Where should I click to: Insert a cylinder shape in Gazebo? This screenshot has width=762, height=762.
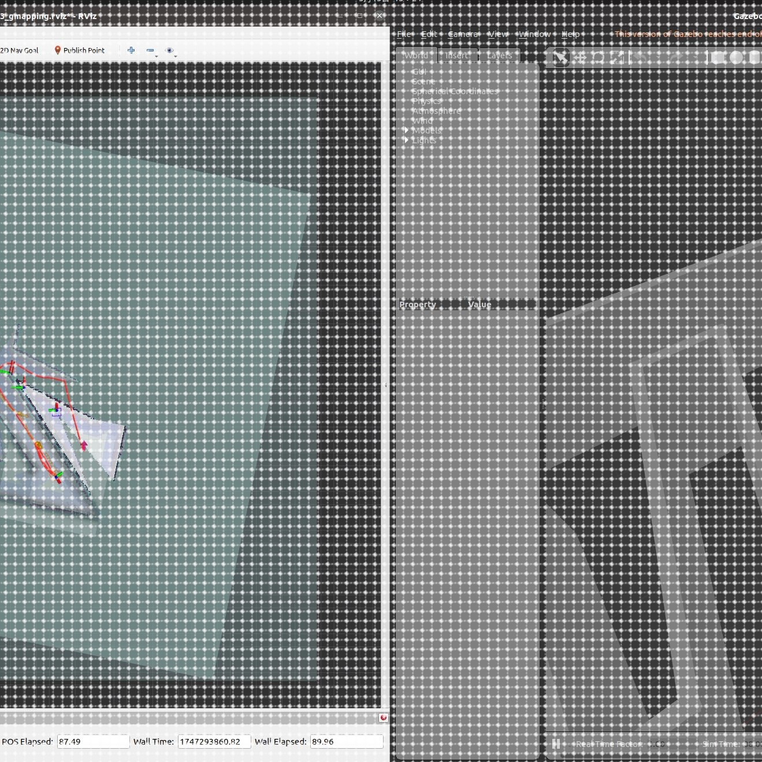pyautogui.click(x=754, y=57)
